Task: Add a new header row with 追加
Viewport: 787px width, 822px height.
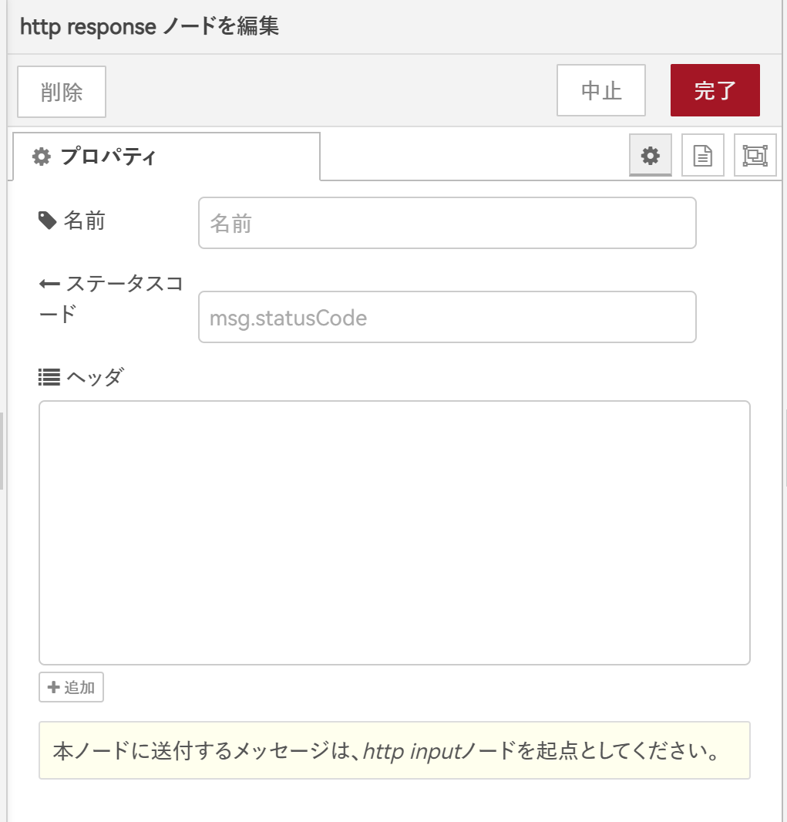Action: point(71,687)
